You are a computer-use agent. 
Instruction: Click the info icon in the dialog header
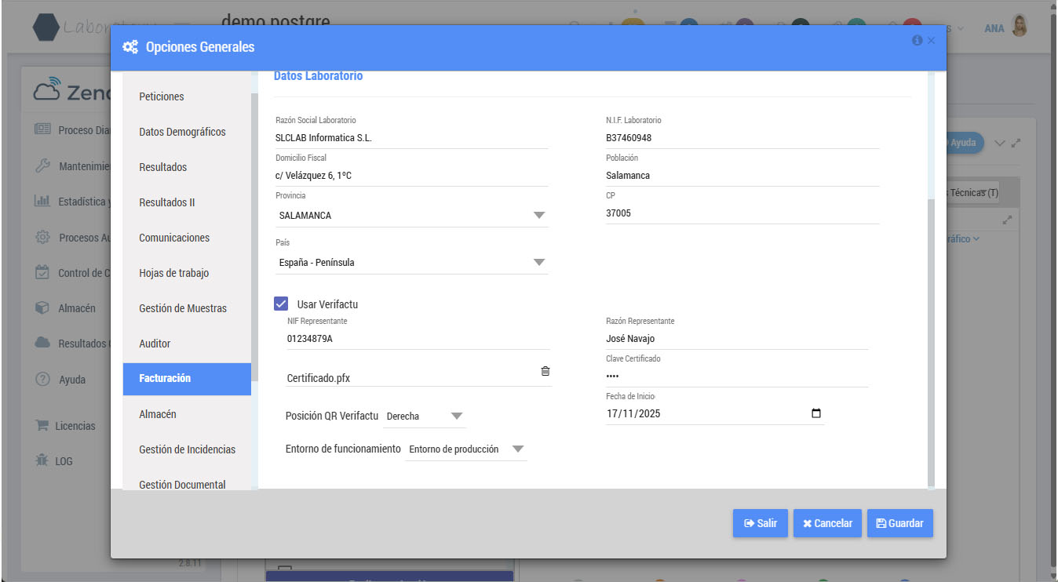coord(917,40)
